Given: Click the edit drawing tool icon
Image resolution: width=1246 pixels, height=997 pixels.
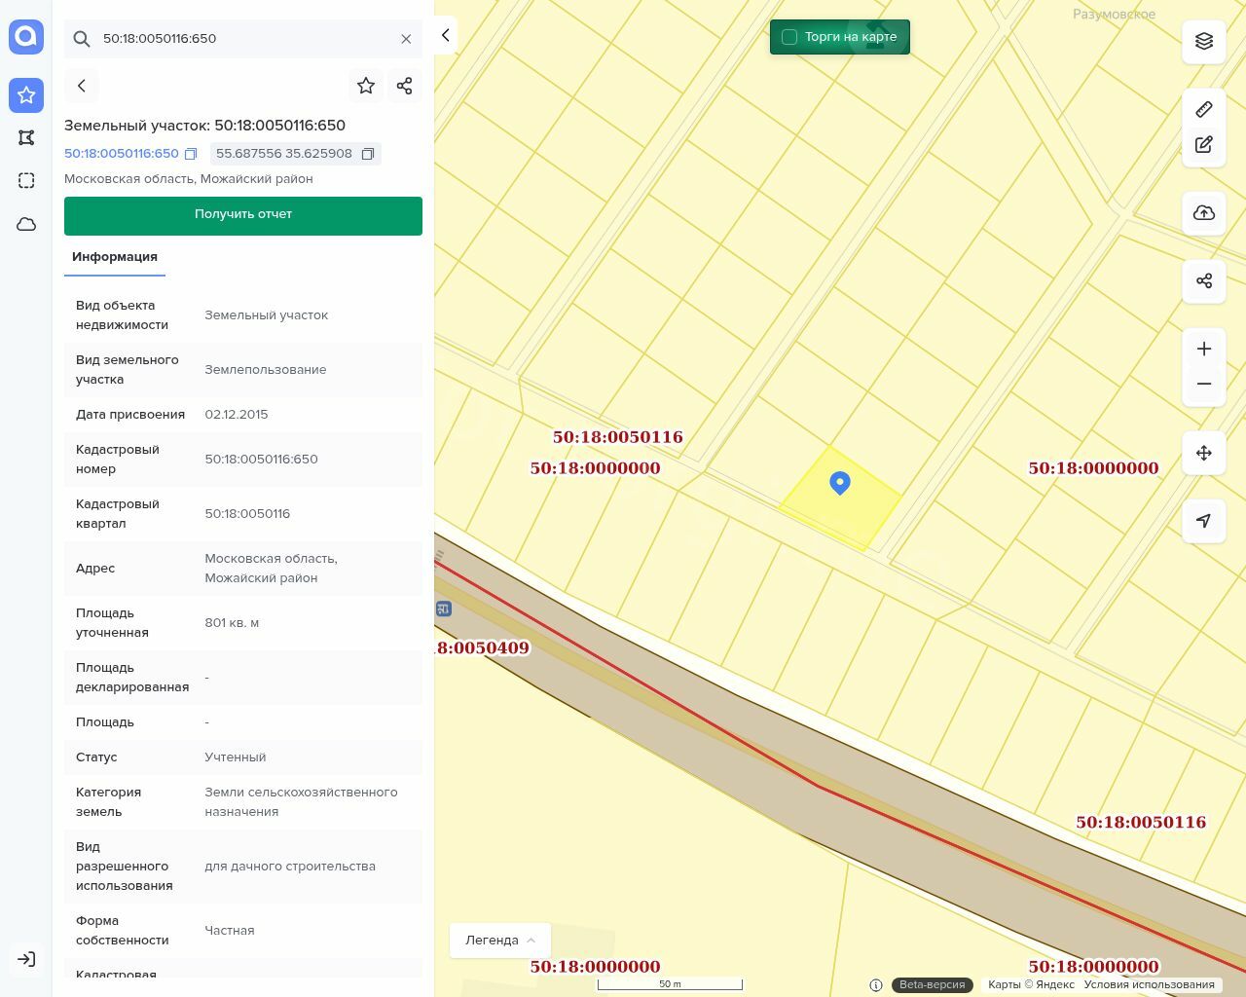Looking at the screenshot, I should pos(1204,145).
